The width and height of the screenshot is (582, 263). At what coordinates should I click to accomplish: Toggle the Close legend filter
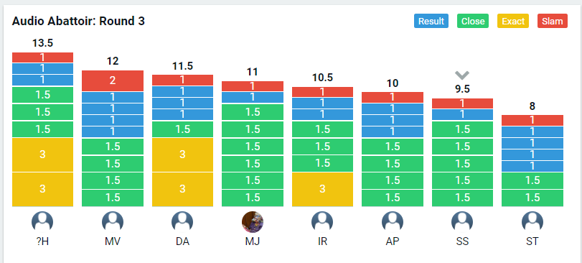point(472,21)
